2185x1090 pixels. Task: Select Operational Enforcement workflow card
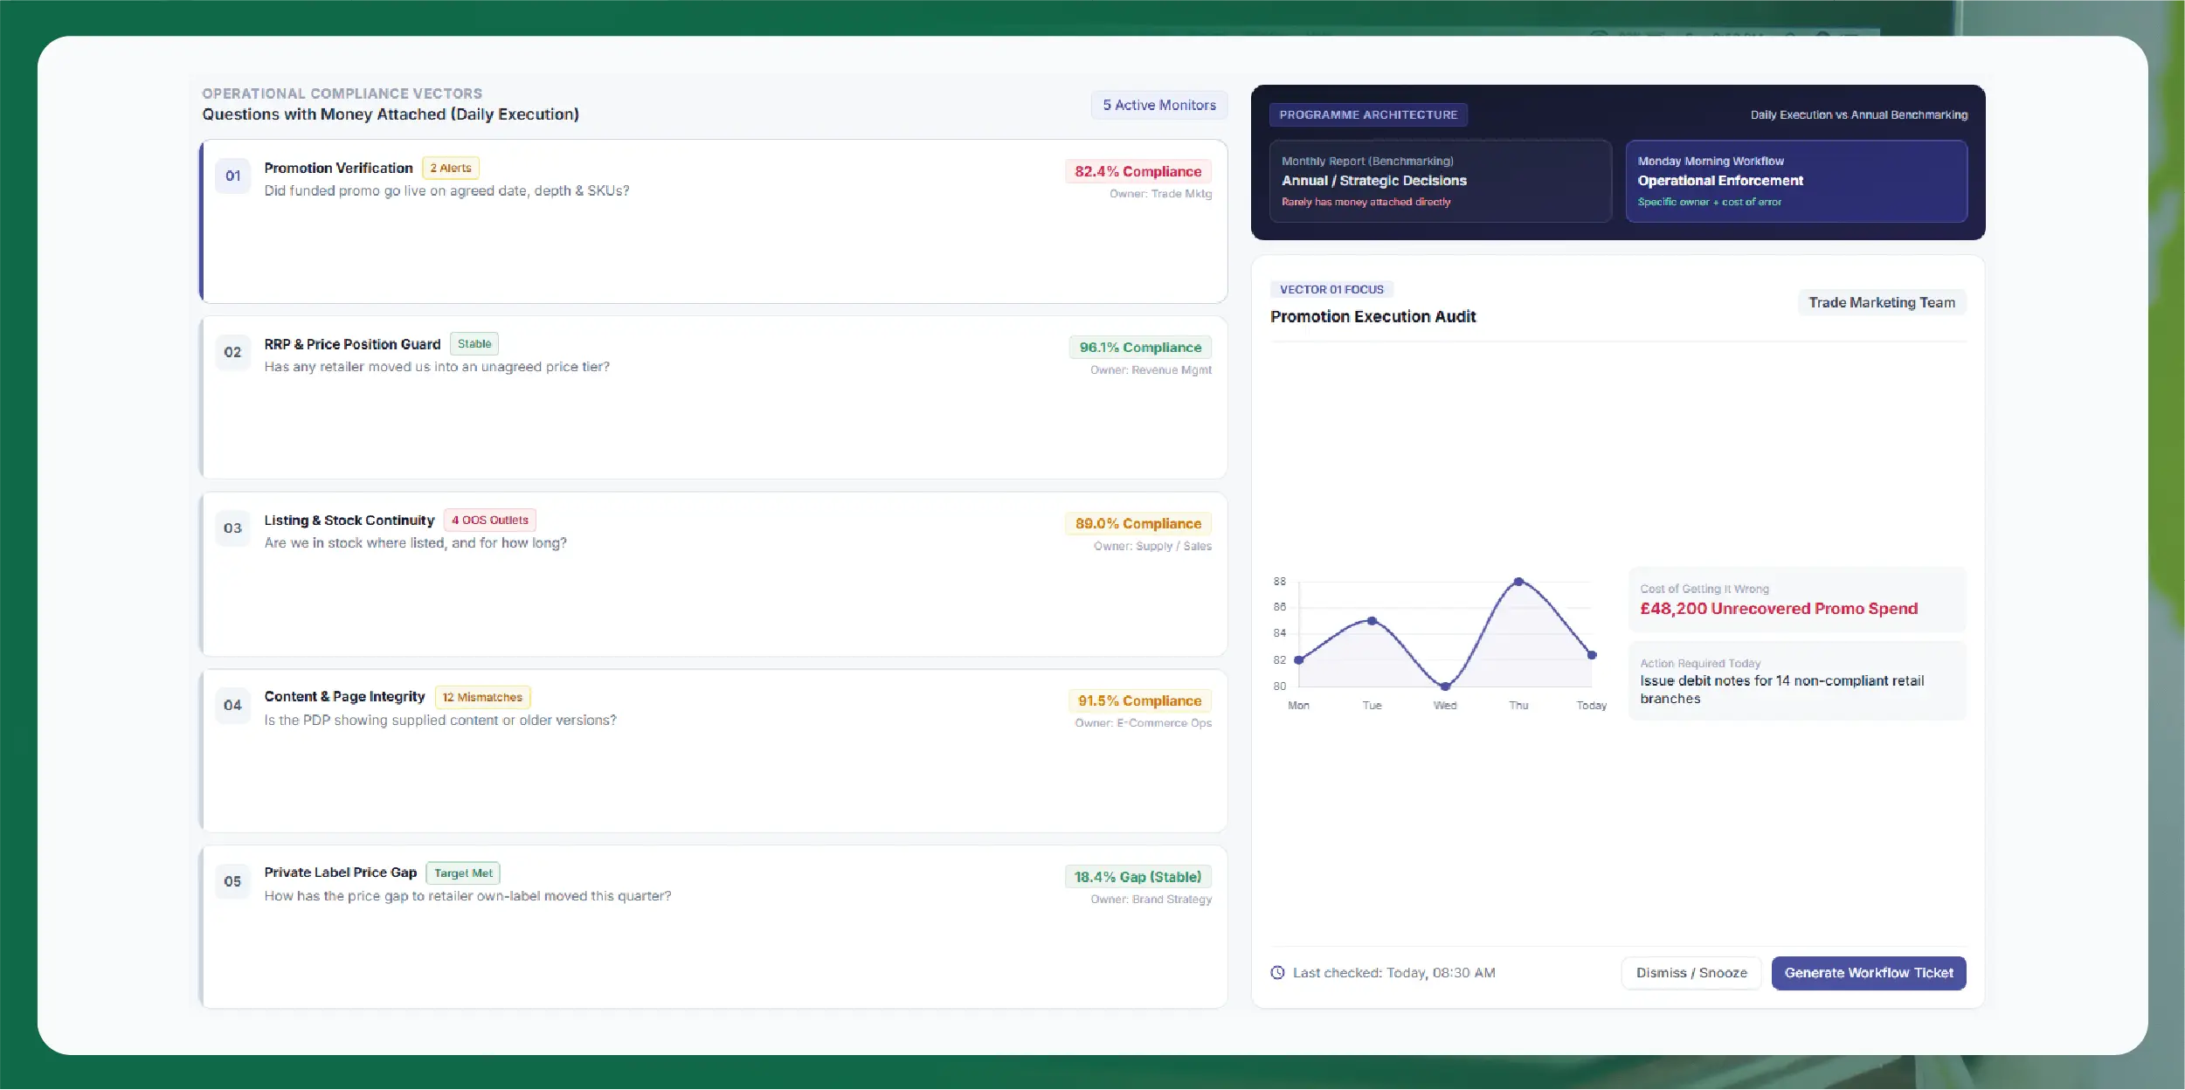point(1796,181)
